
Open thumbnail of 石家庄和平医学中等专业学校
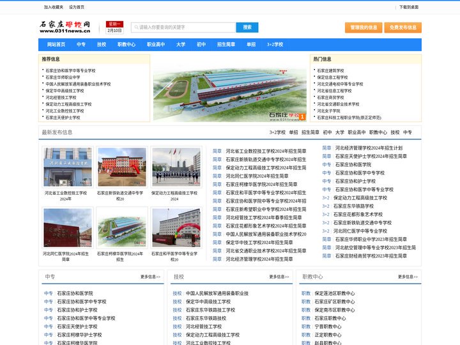click(176, 227)
